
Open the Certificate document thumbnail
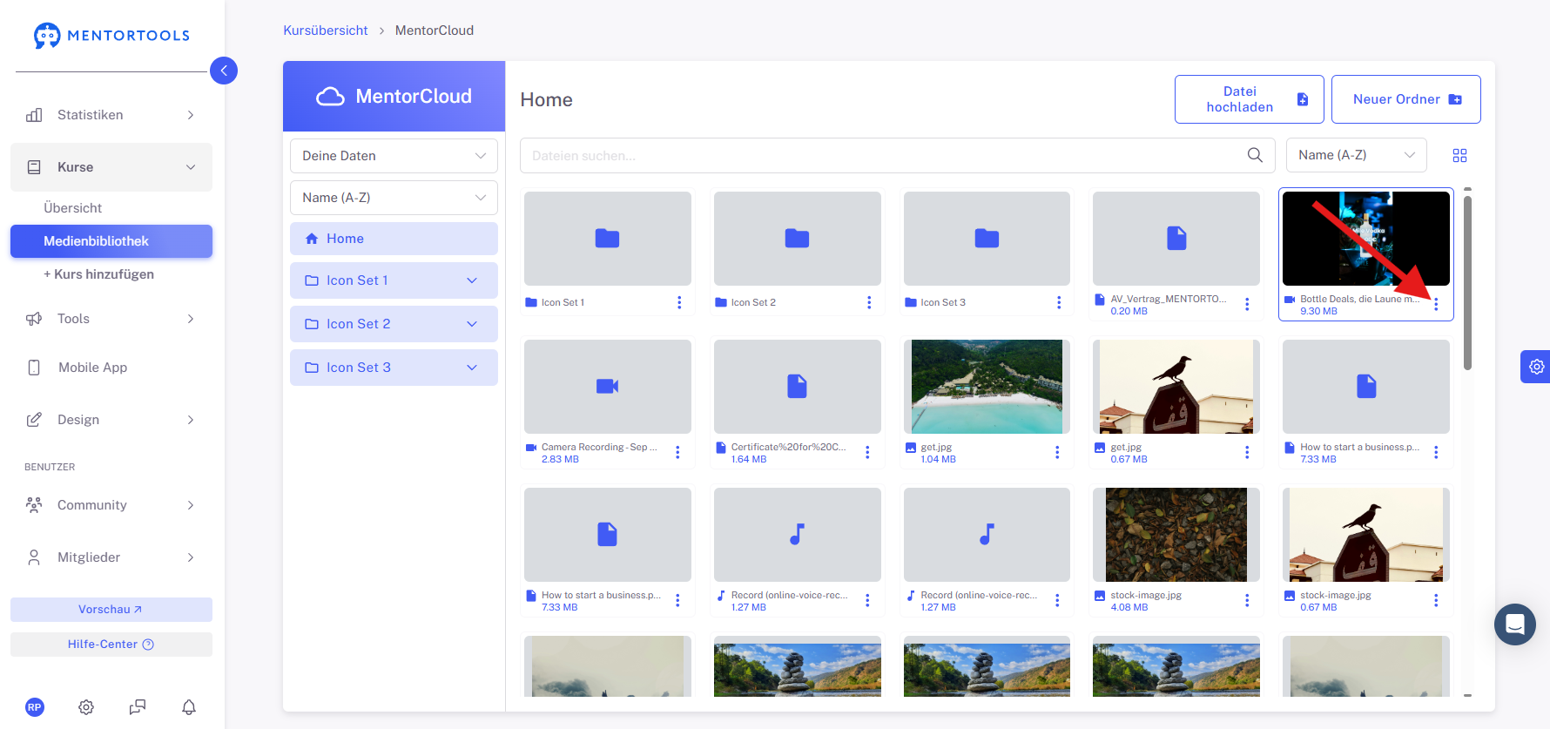click(798, 387)
